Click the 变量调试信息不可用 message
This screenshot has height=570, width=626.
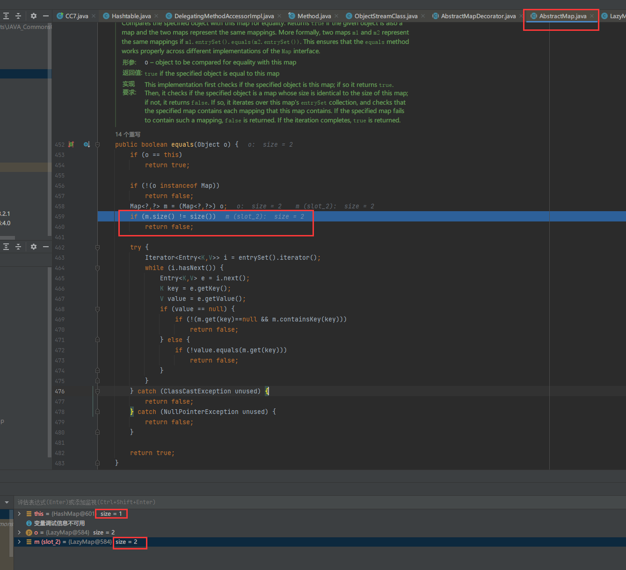click(59, 523)
